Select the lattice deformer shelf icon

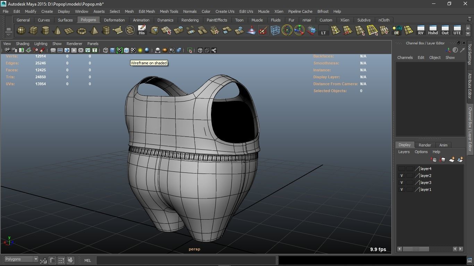click(275, 30)
